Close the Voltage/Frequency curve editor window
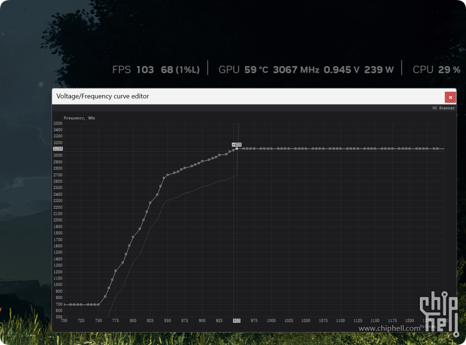This screenshot has height=345, width=466. 450,97
